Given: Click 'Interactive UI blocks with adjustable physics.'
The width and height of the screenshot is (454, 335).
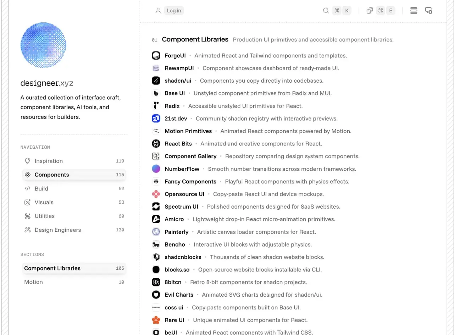Looking at the screenshot, I should tap(253, 245).
